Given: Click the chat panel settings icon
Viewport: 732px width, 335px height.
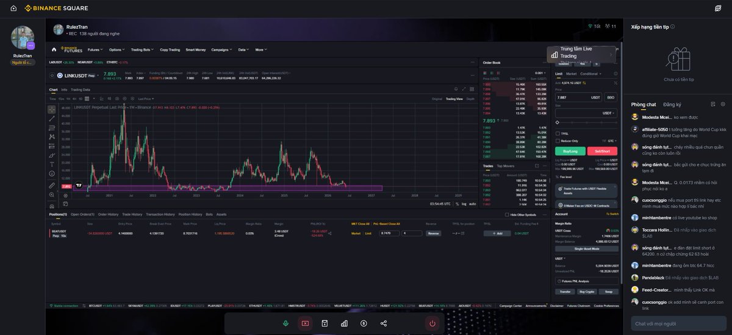Looking at the screenshot, I should click(x=723, y=104).
